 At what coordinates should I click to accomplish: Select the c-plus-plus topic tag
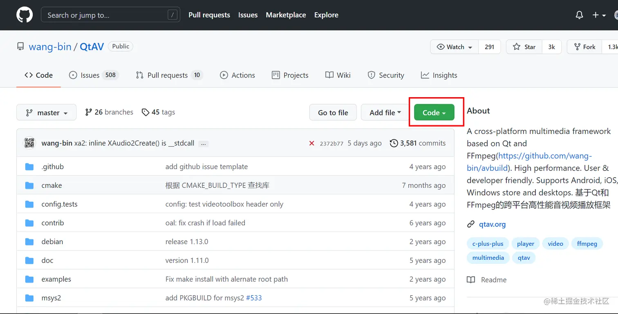click(488, 244)
